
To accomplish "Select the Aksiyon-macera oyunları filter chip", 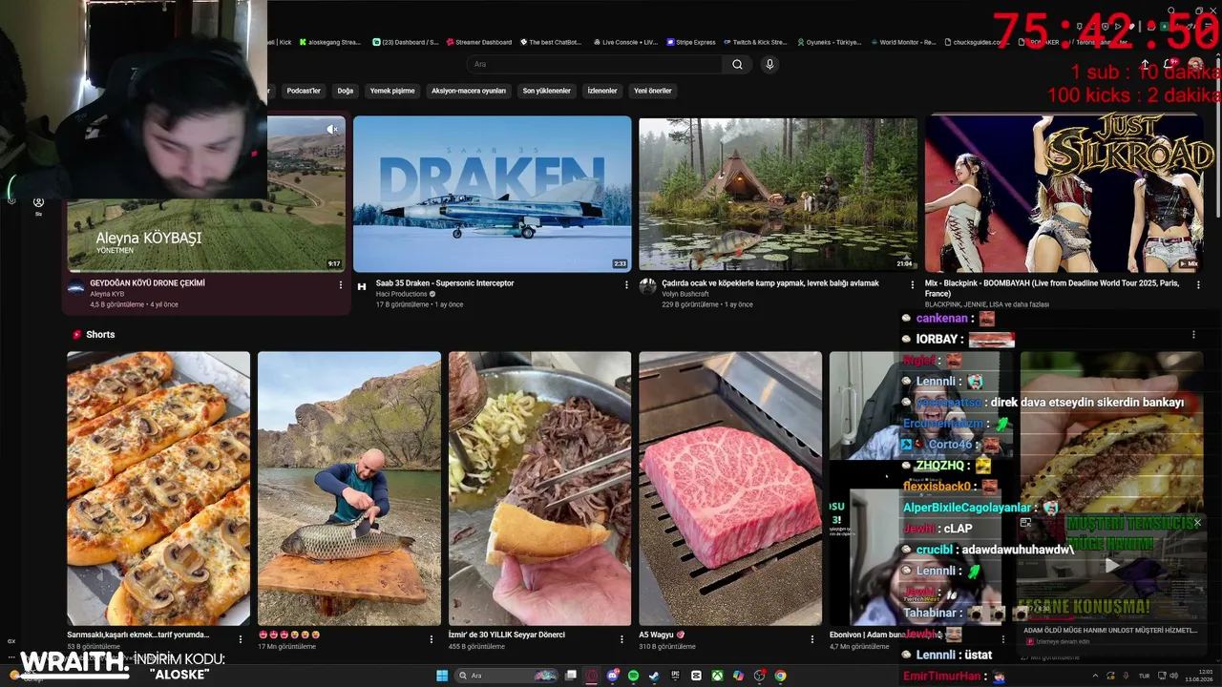I will click(469, 91).
